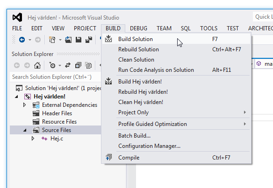Save the current file

coord(79,40)
